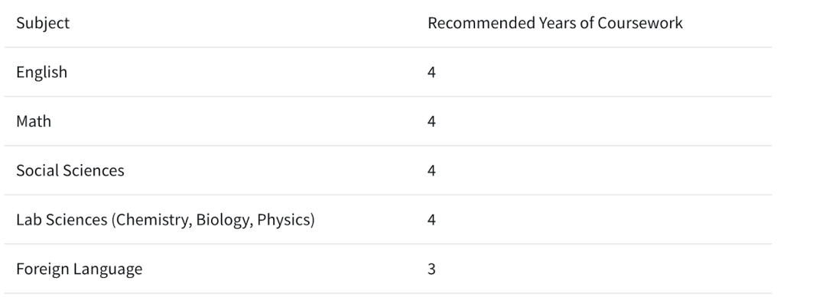Screen dimensions: 826x297
Task: Click the years value for English
Action: pyautogui.click(x=431, y=72)
